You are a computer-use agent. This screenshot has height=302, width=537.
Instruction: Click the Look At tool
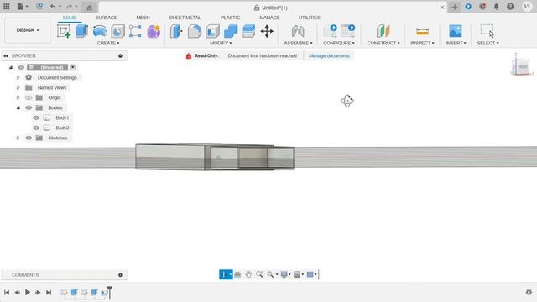coord(237,274)
